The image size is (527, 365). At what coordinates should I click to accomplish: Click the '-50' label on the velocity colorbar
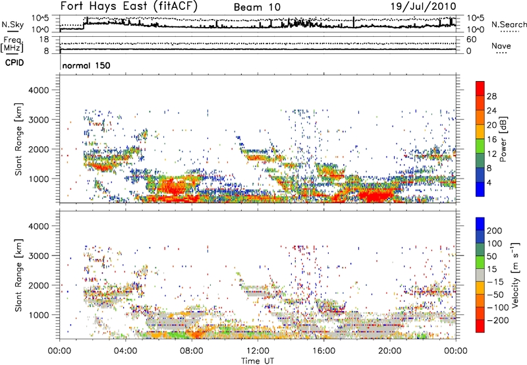pos(495,295)
